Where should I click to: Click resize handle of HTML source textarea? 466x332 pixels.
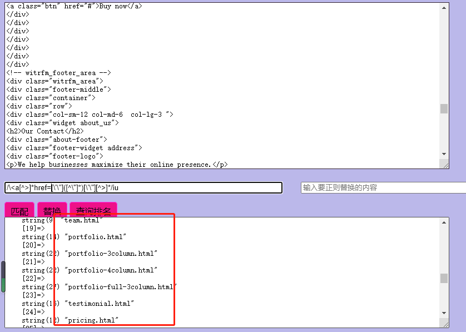(x=444, y=164)
